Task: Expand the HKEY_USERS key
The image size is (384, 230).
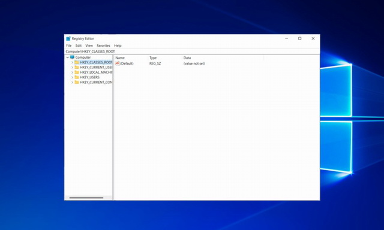Action: pyautogui.click(x=72, y=77)
